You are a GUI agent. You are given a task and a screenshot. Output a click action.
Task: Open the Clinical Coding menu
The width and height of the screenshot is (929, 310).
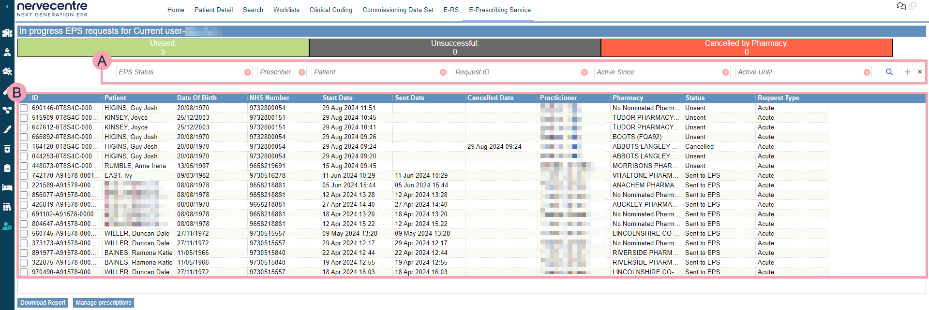click(x=330, y=10)
